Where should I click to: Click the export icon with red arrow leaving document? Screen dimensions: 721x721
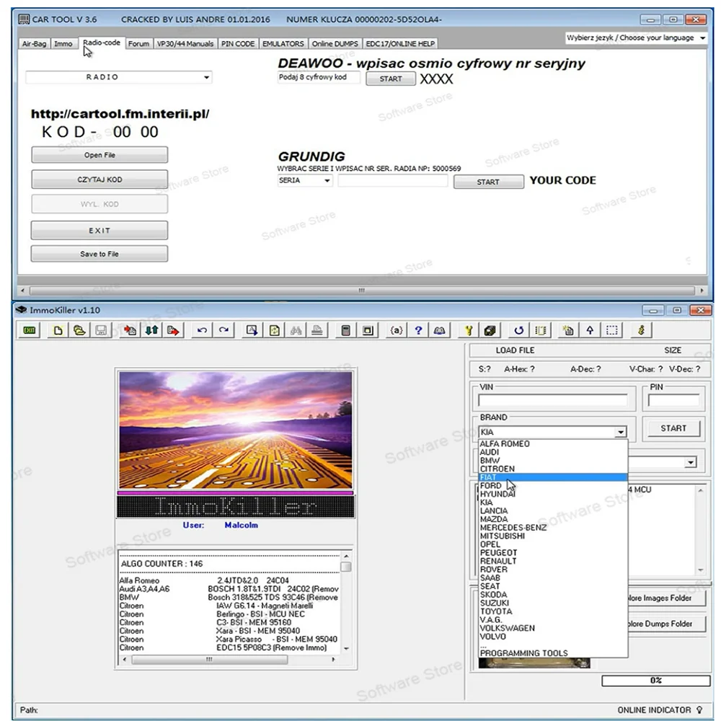[173, 330]
